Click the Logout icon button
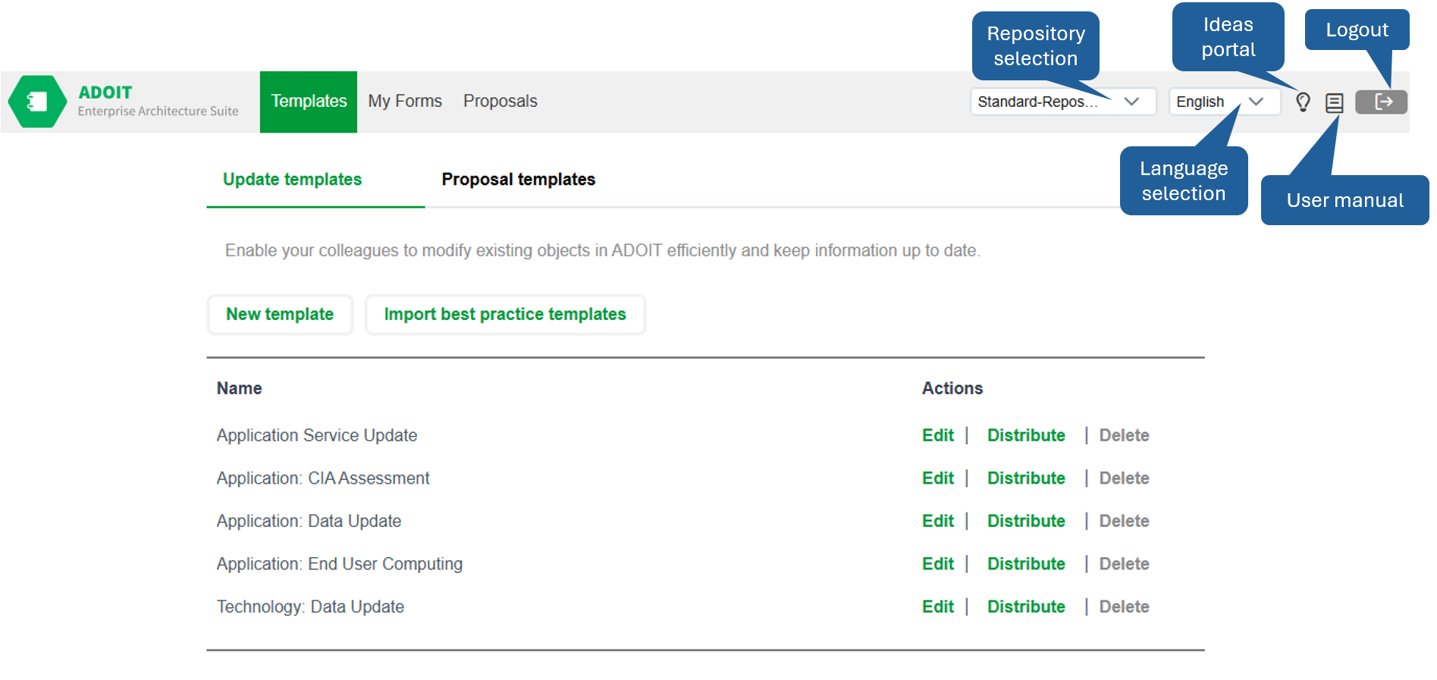Image resolution: width=1437 pixels, height=680 pixels. coord(1381,102)
